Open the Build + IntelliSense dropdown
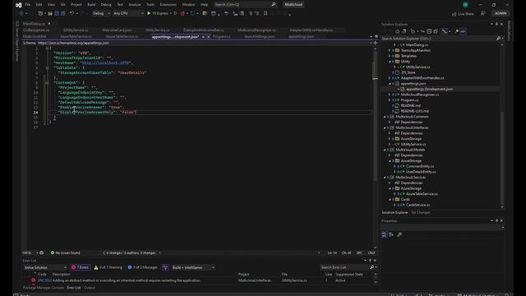 click(x=193, y=267)
